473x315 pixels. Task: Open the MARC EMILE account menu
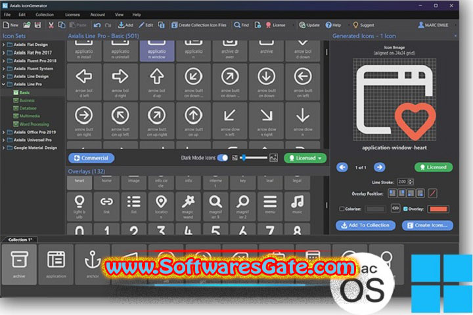point(433,25)
